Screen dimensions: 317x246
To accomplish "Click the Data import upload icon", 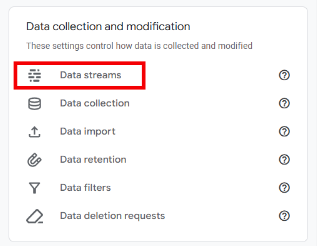I will 35,132.
